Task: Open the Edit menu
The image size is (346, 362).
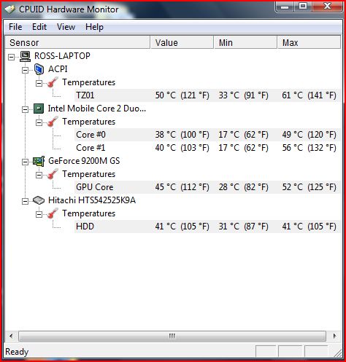Action: [39, 27]
